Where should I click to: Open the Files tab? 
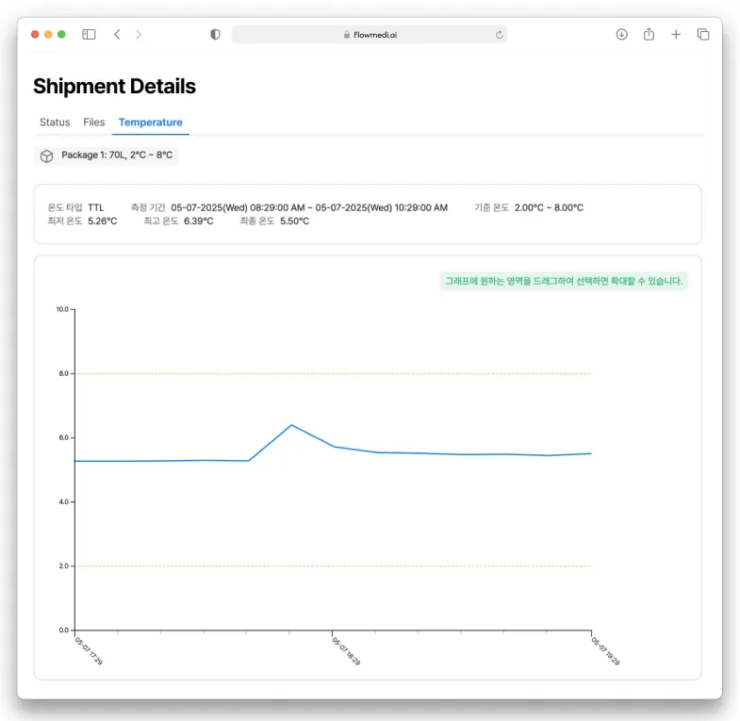(x=94, y=123)
